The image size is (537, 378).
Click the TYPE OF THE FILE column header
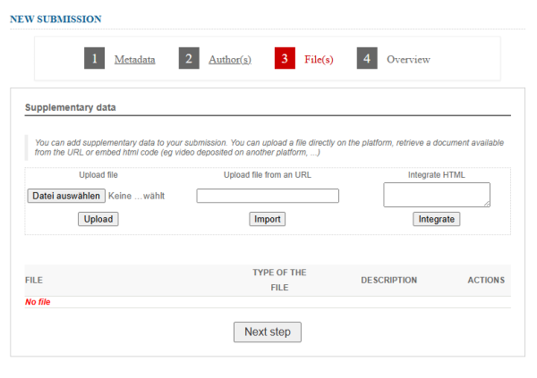click(279, 281)
